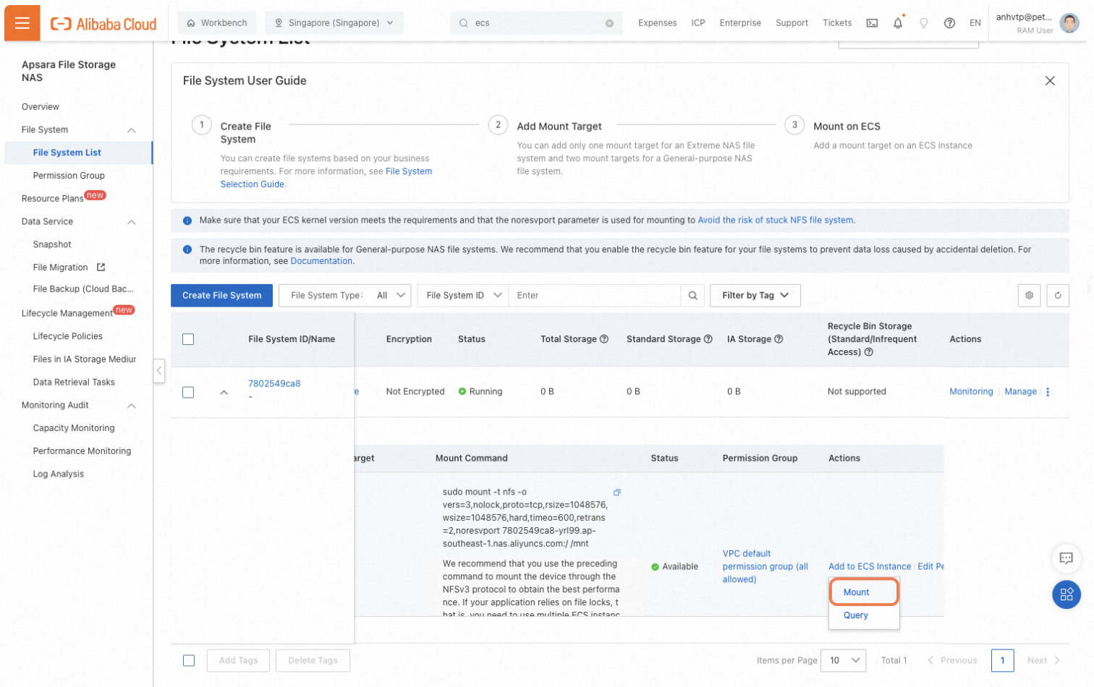Collapse the Data Service sidebar section
This screenshot has height=687, width=1094.
pyautogui.click(x=132, y=222)
